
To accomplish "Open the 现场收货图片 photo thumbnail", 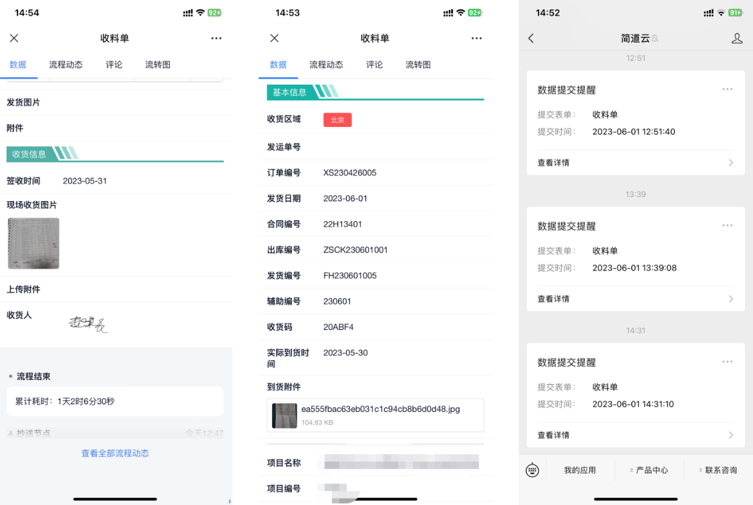I will point(33,244).
